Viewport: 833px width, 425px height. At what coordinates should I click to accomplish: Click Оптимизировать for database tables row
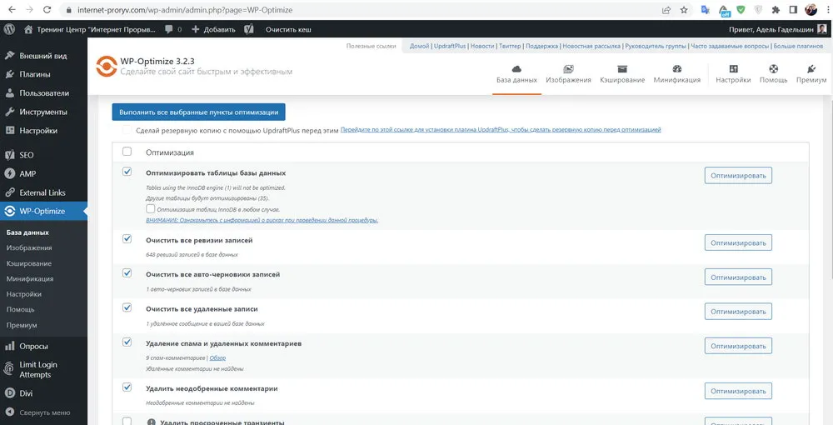click(x=738, y=175)
